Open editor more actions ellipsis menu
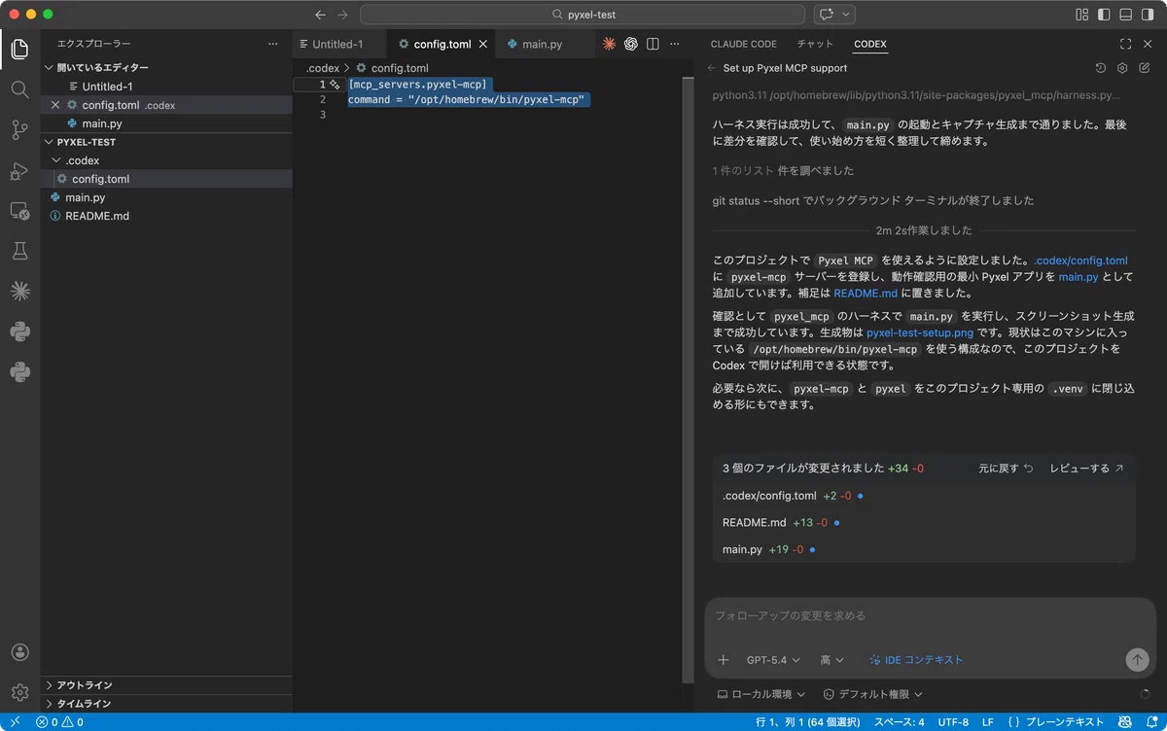This screenshot has width=1167, height=731. coord(673,44)
